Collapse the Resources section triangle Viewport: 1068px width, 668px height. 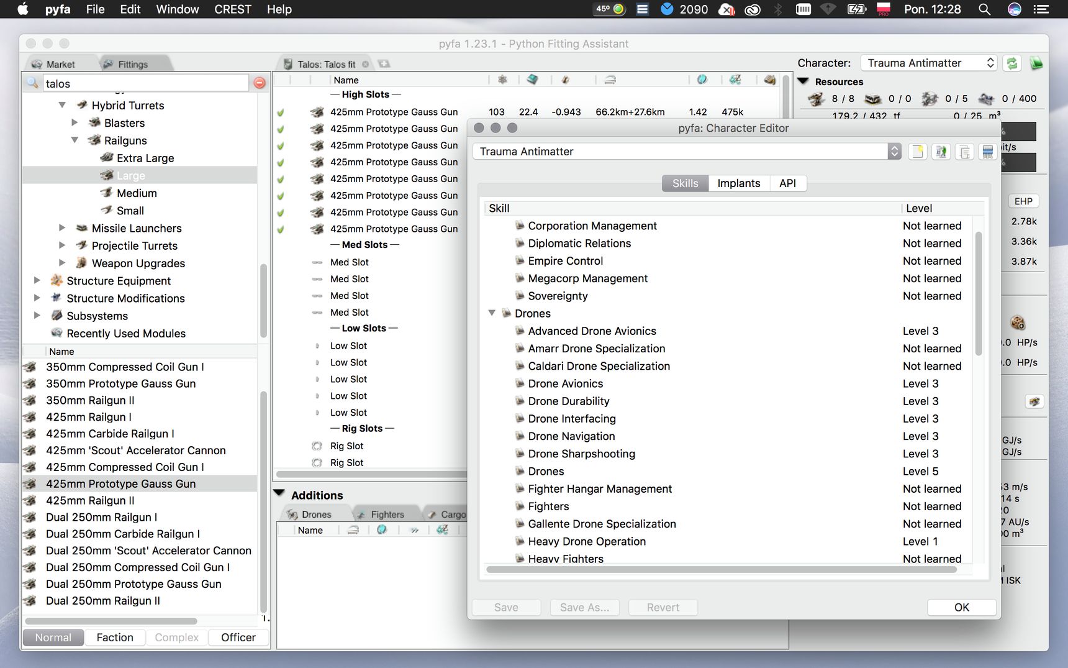(x=803, y=81)
